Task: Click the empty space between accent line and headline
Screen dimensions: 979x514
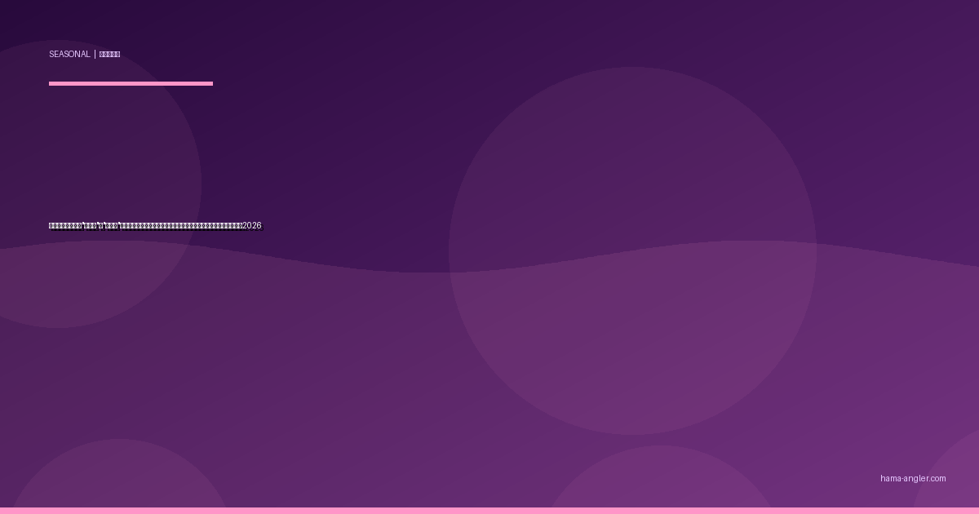Action: click(x=131, y=155)
